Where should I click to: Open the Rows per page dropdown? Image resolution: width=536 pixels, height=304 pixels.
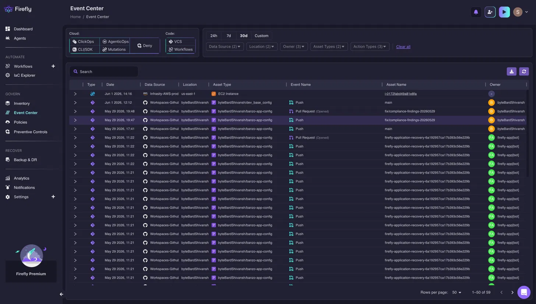pos(456,292)
